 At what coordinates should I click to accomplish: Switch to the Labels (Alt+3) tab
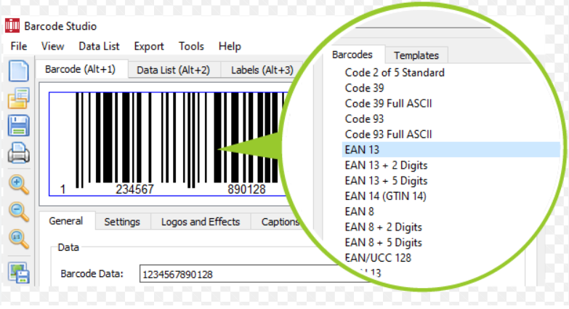point(262,70)
